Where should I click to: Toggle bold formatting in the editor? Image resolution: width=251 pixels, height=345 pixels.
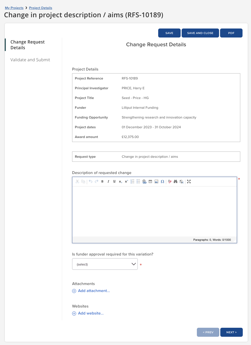(x=102, y=181)
